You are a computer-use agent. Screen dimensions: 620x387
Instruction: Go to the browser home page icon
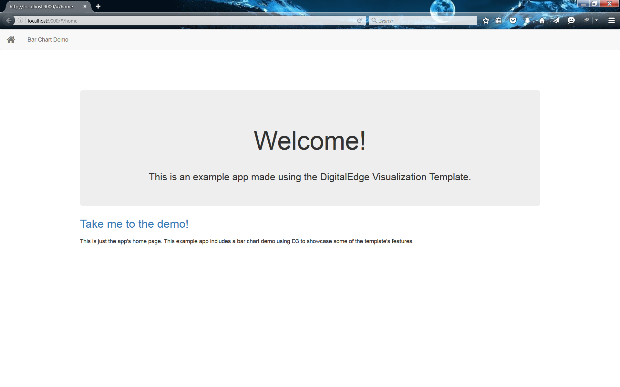pos(542,21)
